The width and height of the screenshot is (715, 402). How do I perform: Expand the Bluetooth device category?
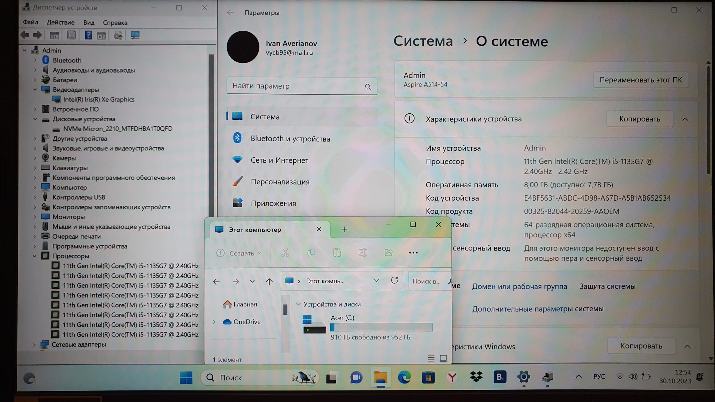[x=35, y=60]
